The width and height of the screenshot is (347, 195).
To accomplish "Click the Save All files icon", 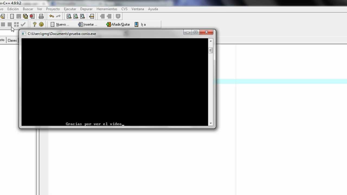I will (x=25, y=16).
